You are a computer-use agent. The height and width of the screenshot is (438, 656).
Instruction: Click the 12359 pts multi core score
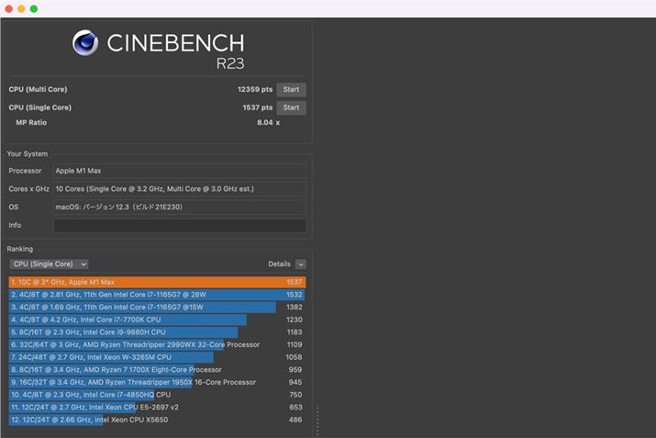pyautogui.click(x=255, y=90)
